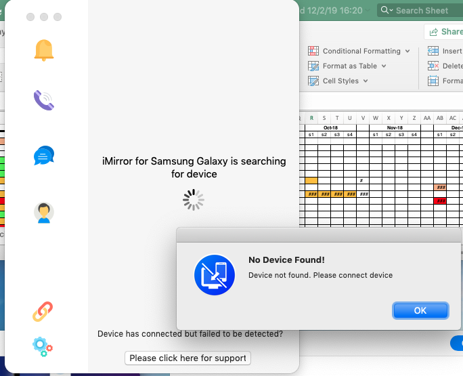
Task: Open the messages chat bubble section
Action: pyautogui.click(x=44, y=155)
